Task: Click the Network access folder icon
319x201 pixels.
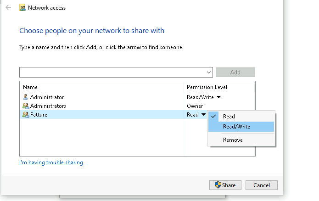Action: 22,8
